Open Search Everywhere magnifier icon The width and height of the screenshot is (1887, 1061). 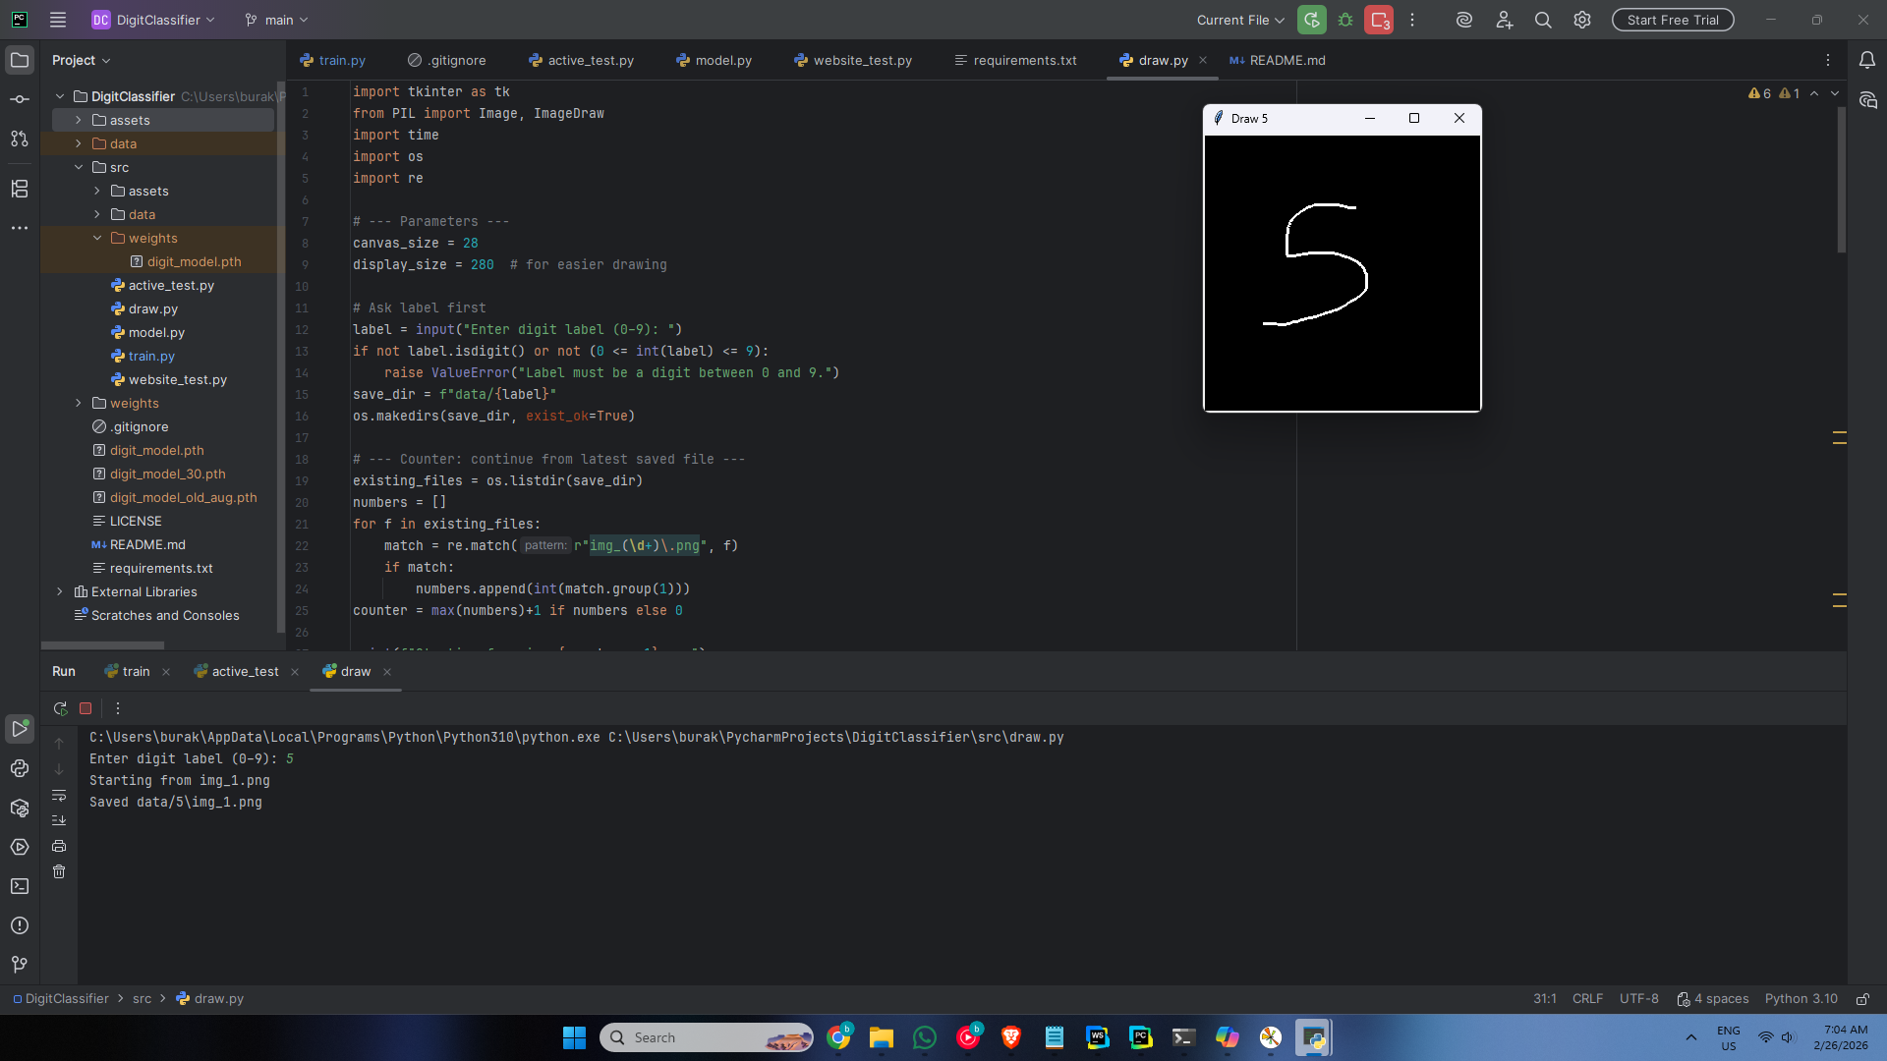[x=1543, y=20]
